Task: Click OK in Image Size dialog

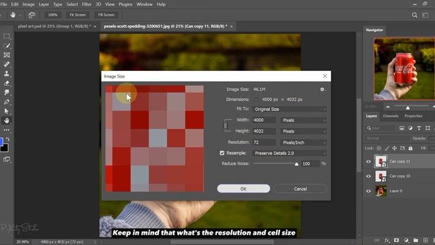Action: (243, 189)
